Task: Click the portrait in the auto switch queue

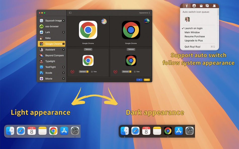Action: (187, 19)
